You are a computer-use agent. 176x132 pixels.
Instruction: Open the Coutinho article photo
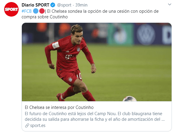pyautogui.click(x=97, y=62)
